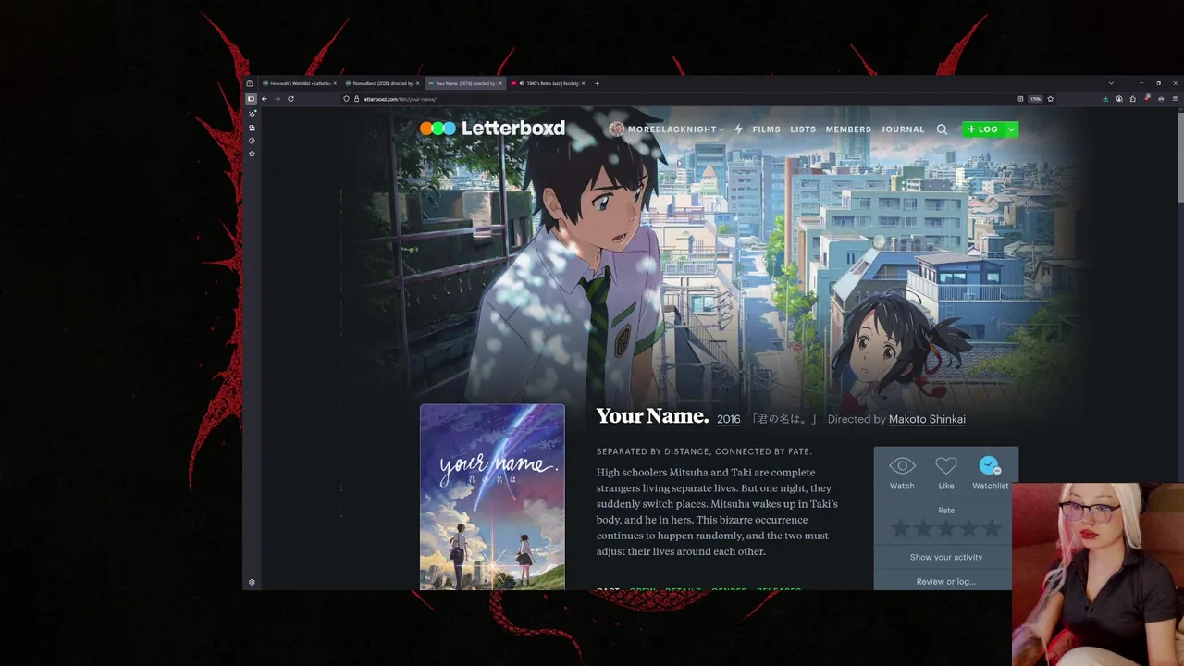1184x666 pixels.
Task: Open the lightning activity icon
Action: coord(738,129)
